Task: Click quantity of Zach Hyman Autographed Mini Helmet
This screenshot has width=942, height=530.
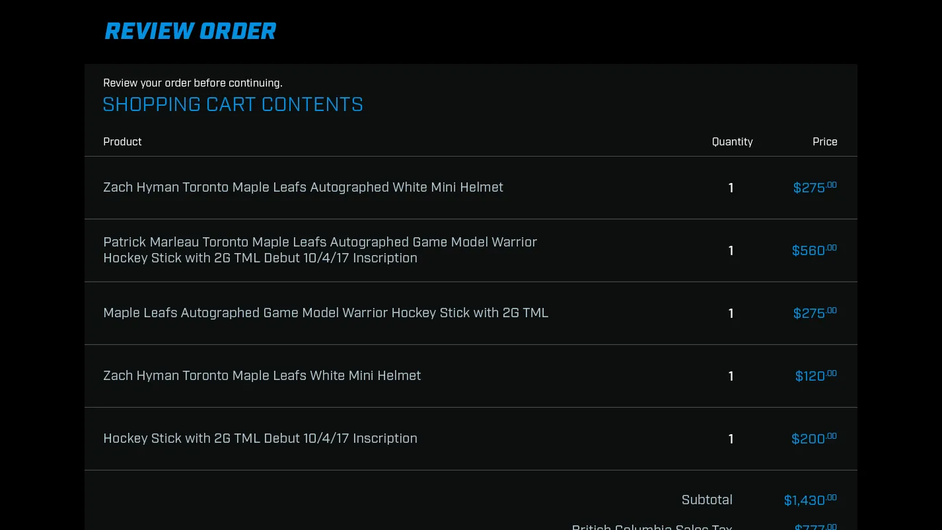Action: (731, 188)
